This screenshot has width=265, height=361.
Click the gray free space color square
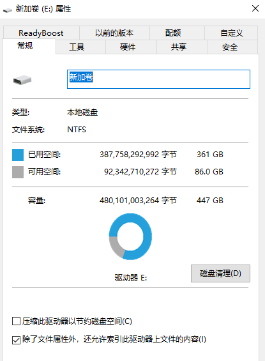pyautogui.click(x=18, y=172)
